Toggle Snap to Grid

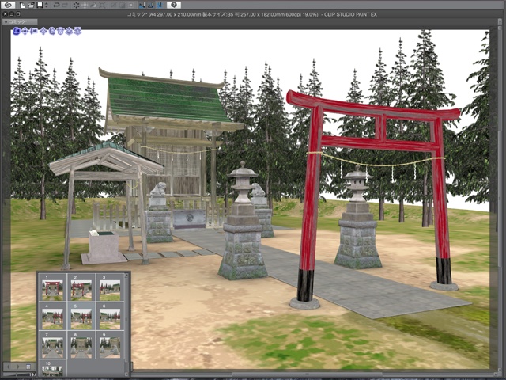[x=160, y=6]
